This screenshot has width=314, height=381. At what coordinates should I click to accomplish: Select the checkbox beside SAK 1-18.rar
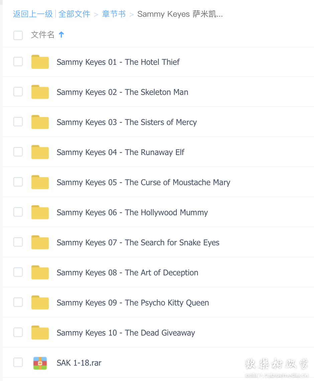coord(18,362)
